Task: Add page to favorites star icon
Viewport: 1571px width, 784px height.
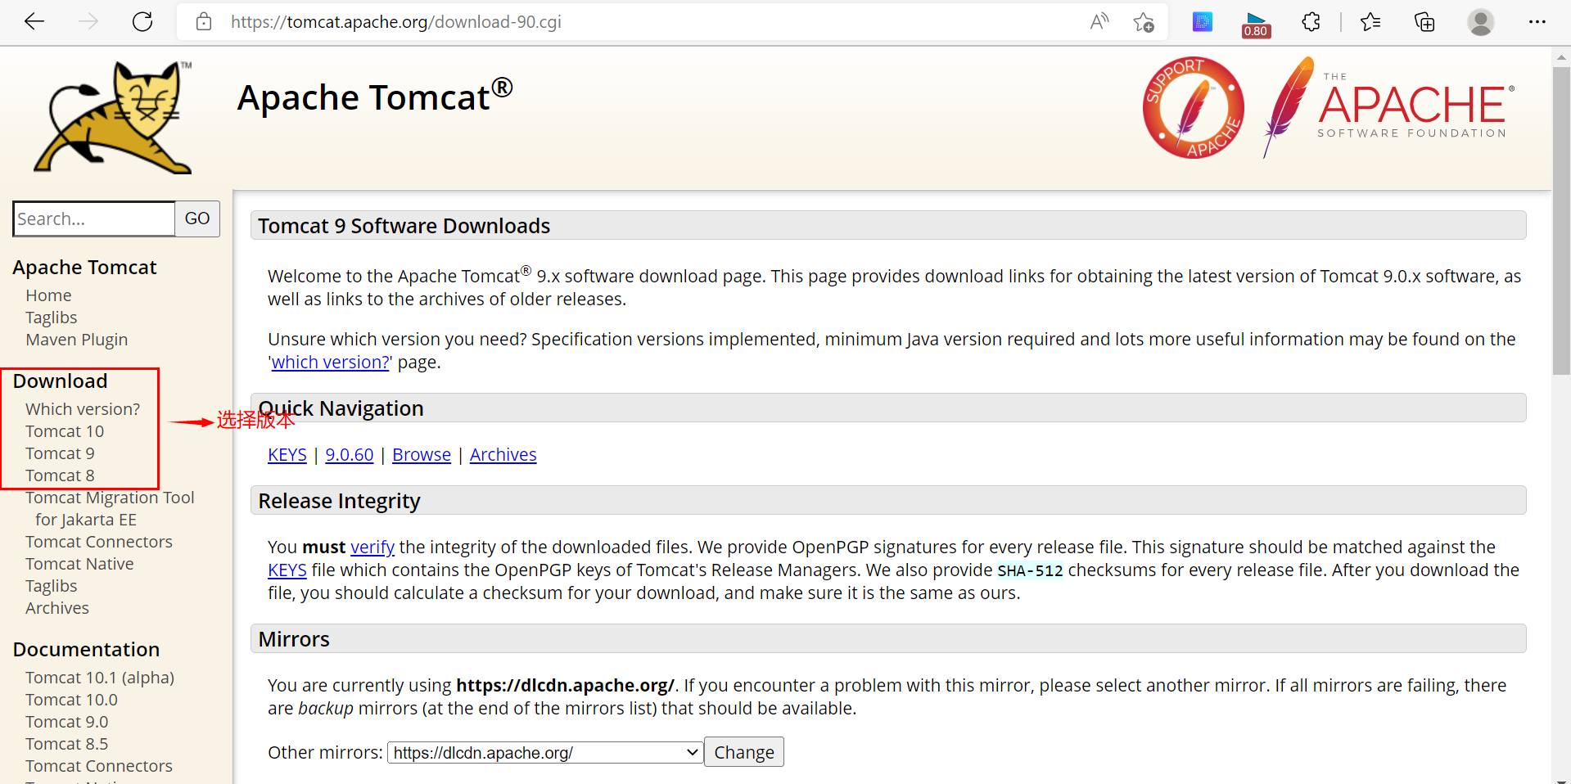Action: point(1144,22)
